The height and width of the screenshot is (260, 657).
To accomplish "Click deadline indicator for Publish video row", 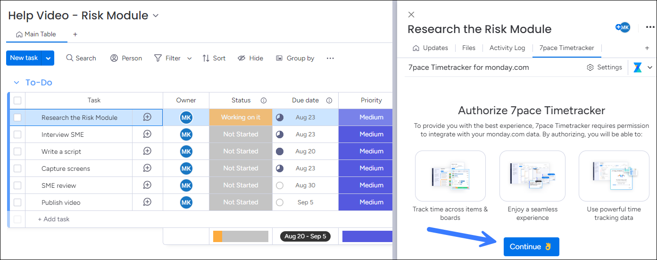I will [280, 202].
